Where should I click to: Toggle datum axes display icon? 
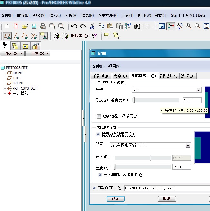point(16,36)
